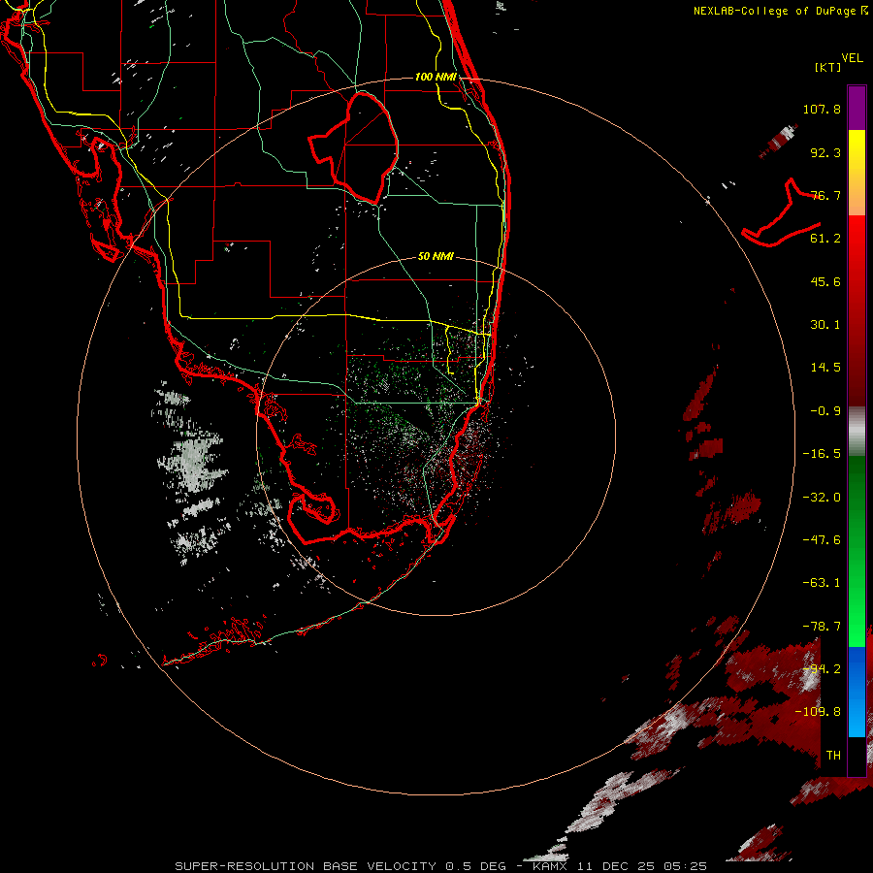Select the black TH color bar segment
The height and width of the screenshot is (873, 873).
(857, 756)
